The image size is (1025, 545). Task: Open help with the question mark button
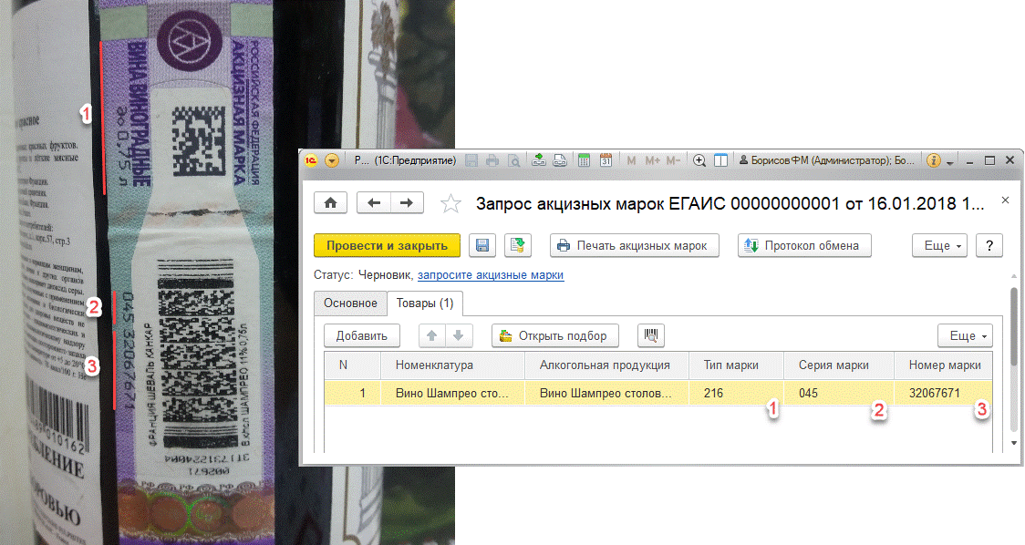tap(989, 246)
